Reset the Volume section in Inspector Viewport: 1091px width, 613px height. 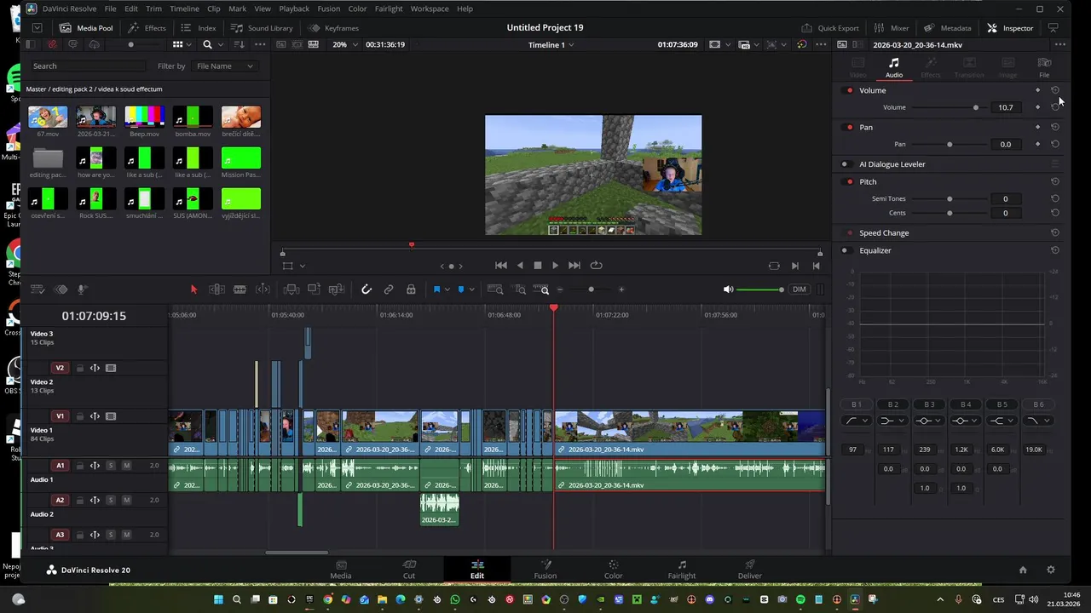1055,90
